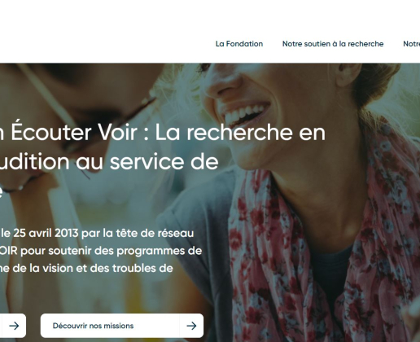420x342 pixels.
Task: Click arrow icon inside Découvrir nos missions button
Action: point(191,326)
